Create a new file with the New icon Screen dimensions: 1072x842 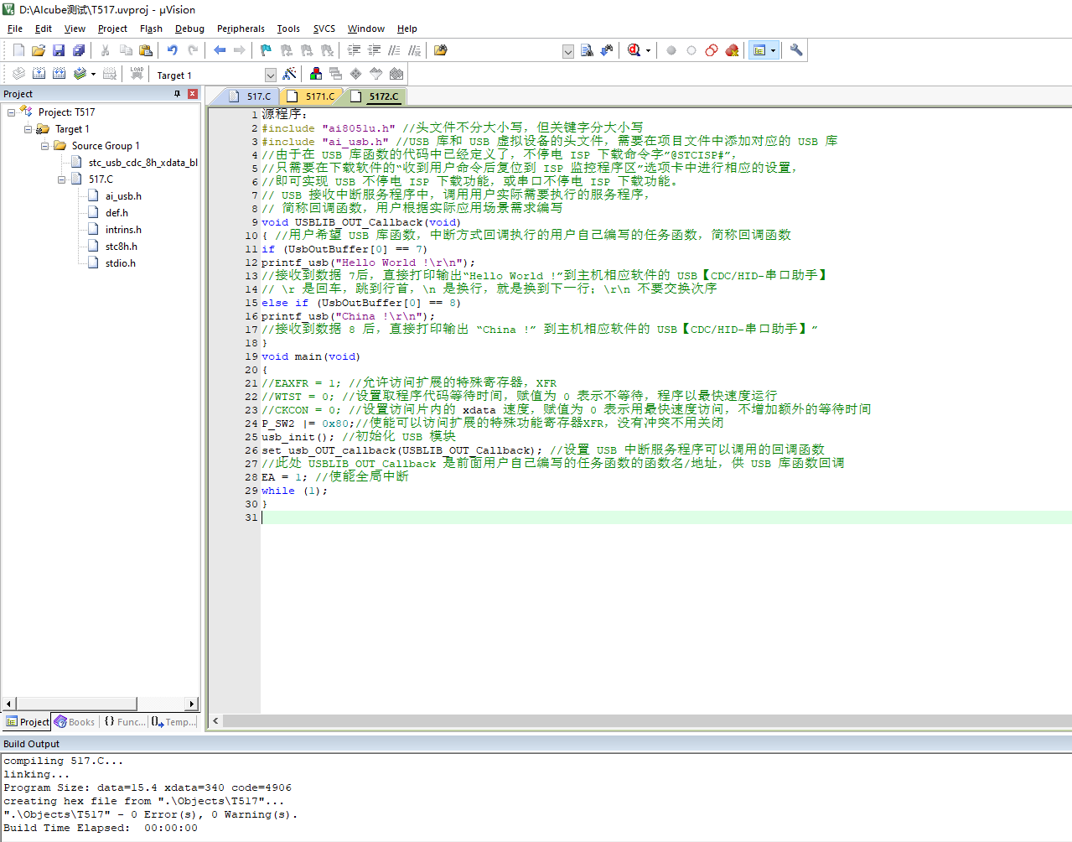(18, 50)
